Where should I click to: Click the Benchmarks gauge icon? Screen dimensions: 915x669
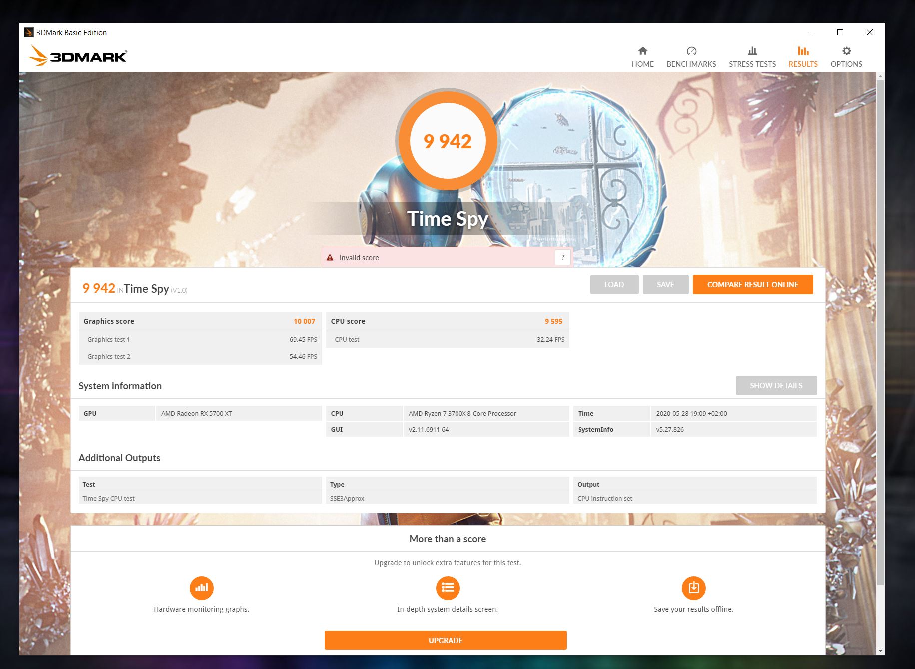point(691,51)
